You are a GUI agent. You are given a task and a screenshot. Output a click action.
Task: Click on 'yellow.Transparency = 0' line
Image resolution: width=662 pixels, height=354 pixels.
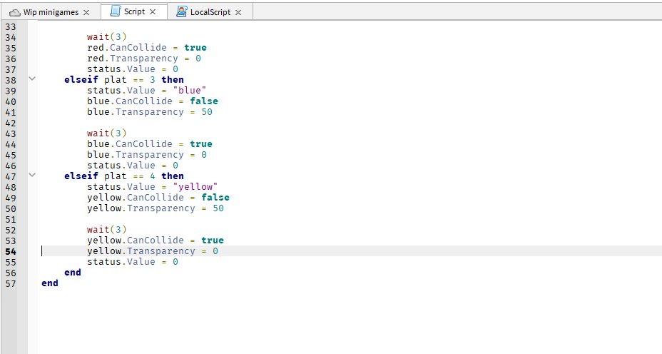pos(153,251)
